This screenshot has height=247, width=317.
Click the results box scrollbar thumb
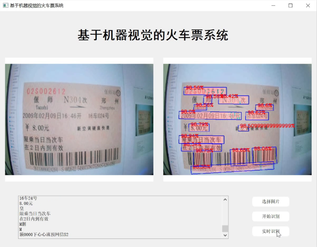[225, 228]
